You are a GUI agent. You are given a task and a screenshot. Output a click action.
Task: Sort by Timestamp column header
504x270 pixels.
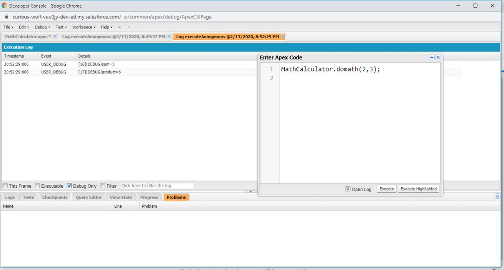point(20,56)
